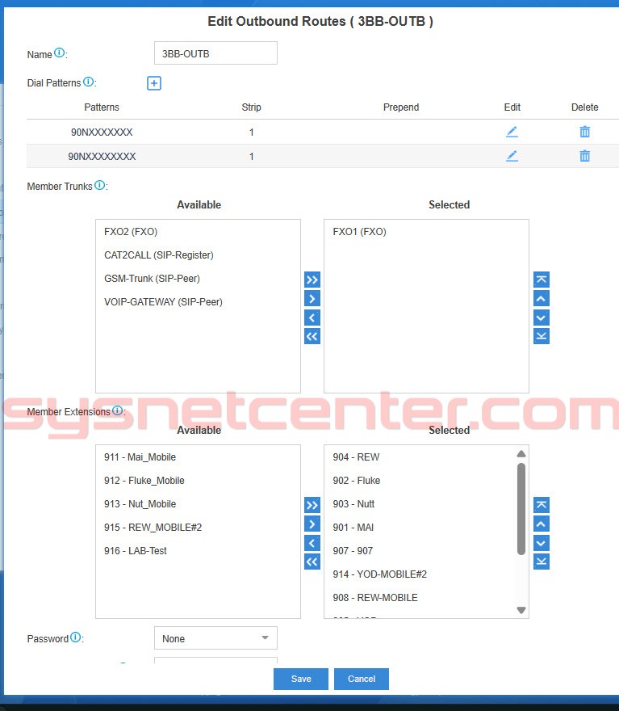Select extension 914 - YOD-MOBILE#2
The image size is (619, 711).
(x=379, y=574)
